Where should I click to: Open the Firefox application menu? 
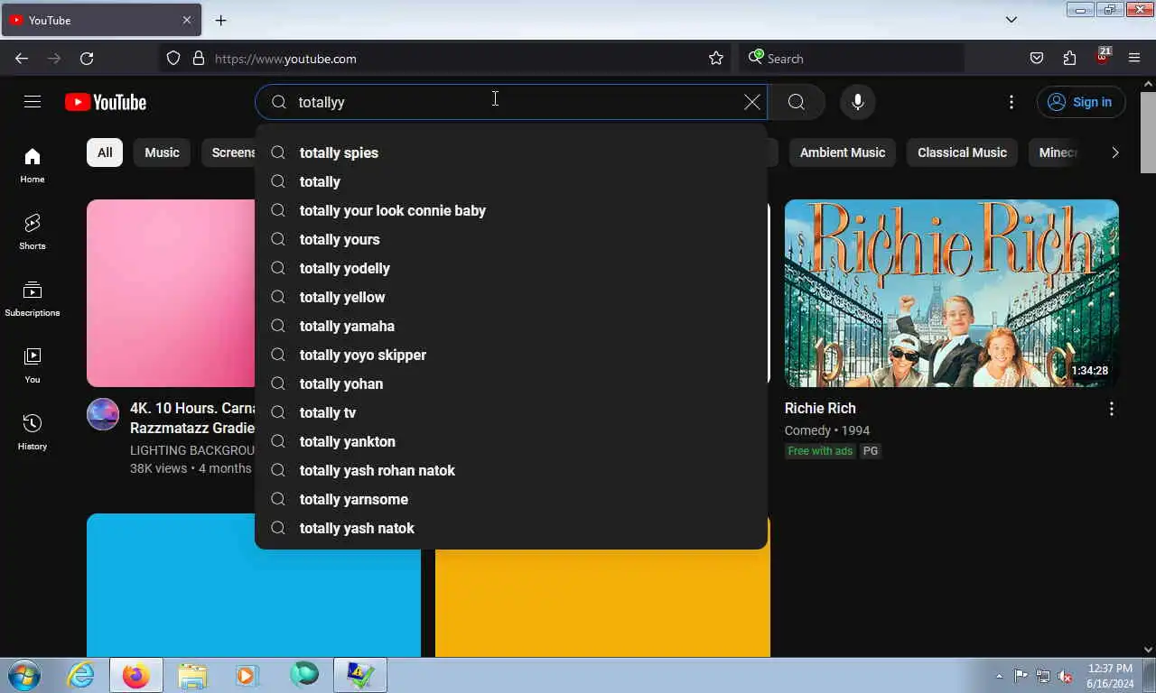point(1134,59)
